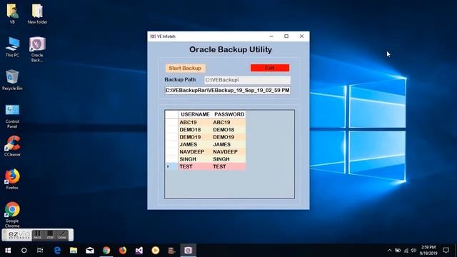Open File Explorer from the taskbar

point(74,251)
